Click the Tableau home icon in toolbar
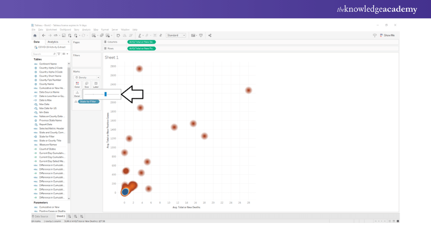Image resolution: width=431 pixels, height=228 pixels. (34, 35)
